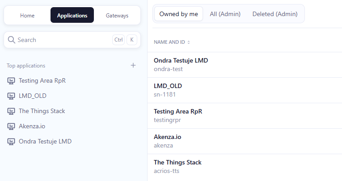The height and width of the screenshot is (181, 342).
Task: Click the Akenza.io sidebar application icon
Action: (x=12, y=126)
